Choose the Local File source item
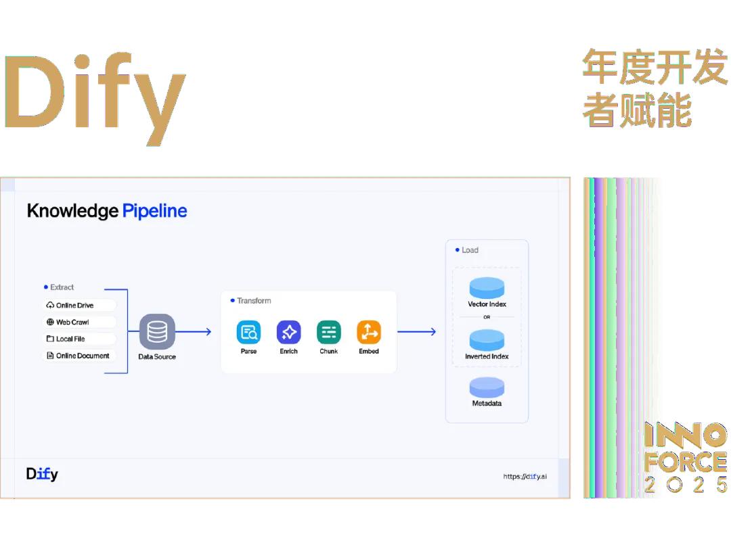 point(79,339)
